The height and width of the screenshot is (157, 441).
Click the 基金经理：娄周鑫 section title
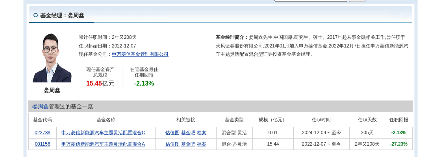(62, 15)
